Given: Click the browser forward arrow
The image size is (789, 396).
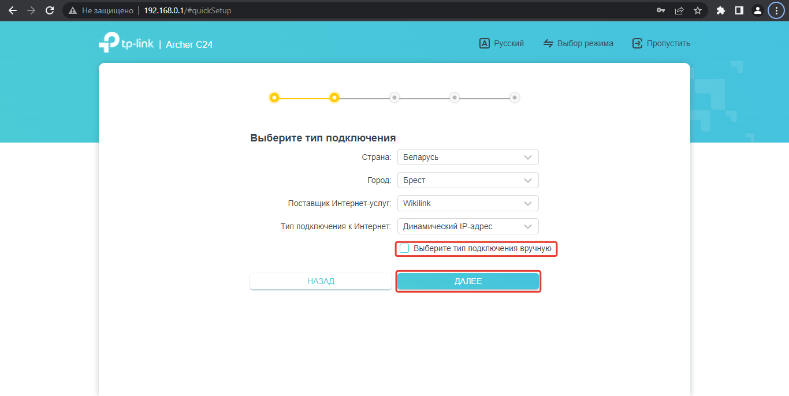Looking at the screenshot, I should coord(31,10).
